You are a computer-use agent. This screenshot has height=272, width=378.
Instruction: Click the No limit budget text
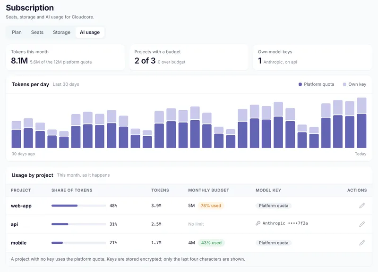(196, 224)
